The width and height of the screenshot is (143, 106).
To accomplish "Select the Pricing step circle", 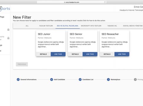I will pos(135,79).
